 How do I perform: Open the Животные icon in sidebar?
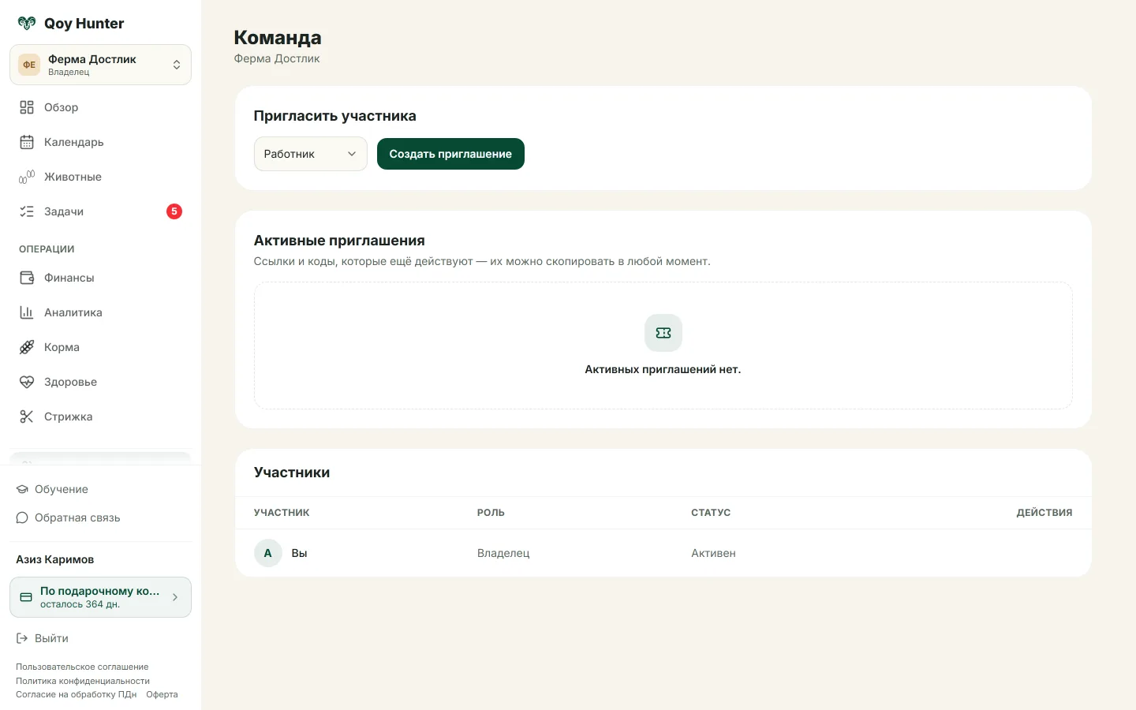27,177
